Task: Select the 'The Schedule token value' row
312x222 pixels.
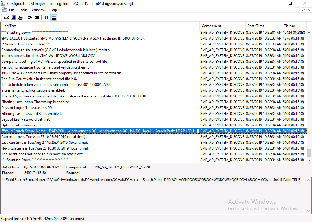Action: [153, 84]
